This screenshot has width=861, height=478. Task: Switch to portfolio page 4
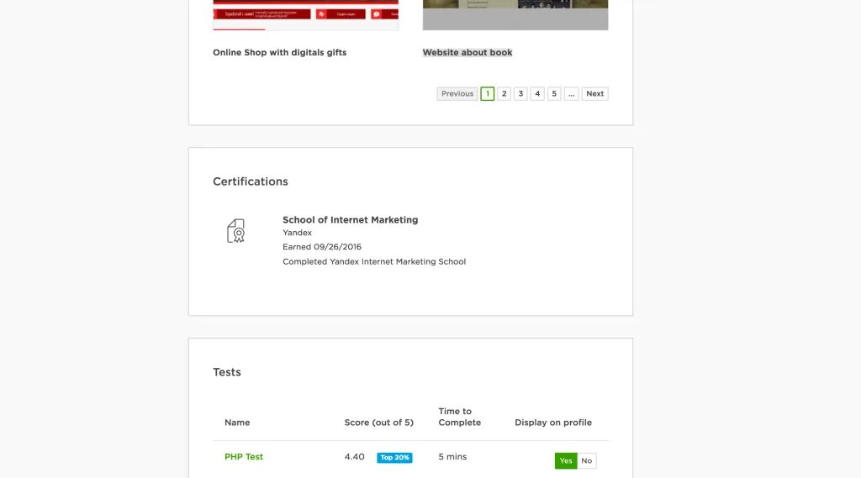pos(537,94)
